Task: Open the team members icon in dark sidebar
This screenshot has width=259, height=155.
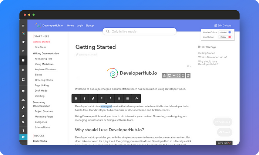Action: pyautogui.click(x=23, y=100)
